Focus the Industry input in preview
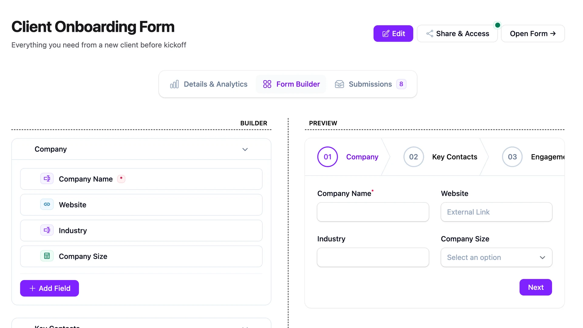Image resolution: width=583 pixels, height=328 pixels. 373,258
